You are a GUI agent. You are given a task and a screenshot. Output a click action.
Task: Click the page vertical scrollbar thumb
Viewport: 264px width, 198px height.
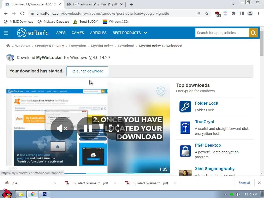click(262, 43)
